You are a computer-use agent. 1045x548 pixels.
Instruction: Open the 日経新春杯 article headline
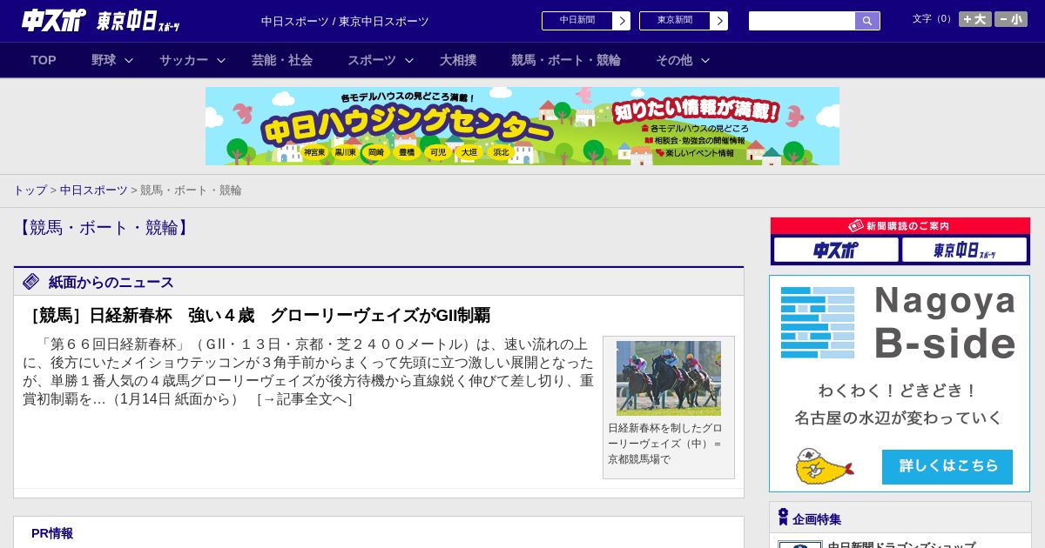pos(257,316)
